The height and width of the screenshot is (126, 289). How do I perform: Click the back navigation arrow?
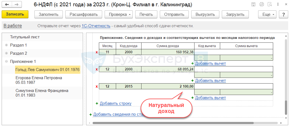(7, 5)
